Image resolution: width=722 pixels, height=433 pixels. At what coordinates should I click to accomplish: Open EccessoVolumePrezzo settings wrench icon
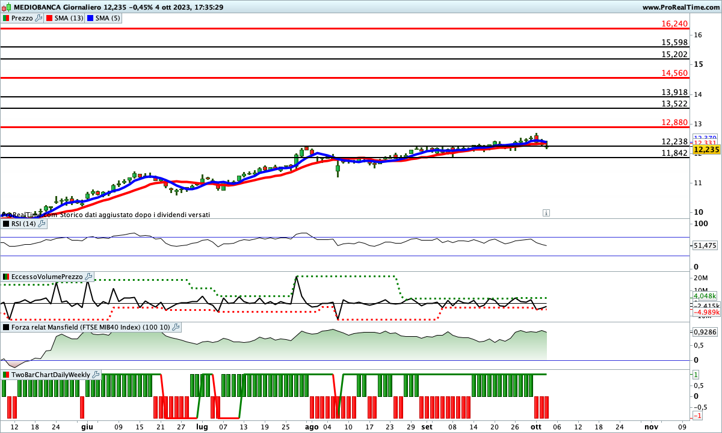[x=89, y=277]
